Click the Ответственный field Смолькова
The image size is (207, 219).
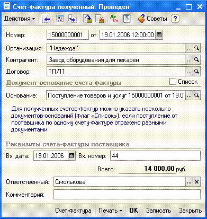pos(120,182)
